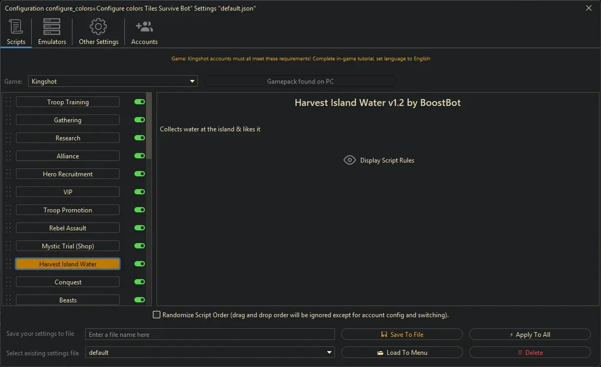Select the Rebel Assault script
The height and width of the screenshot is (367, 601).
tap(68, 228)
